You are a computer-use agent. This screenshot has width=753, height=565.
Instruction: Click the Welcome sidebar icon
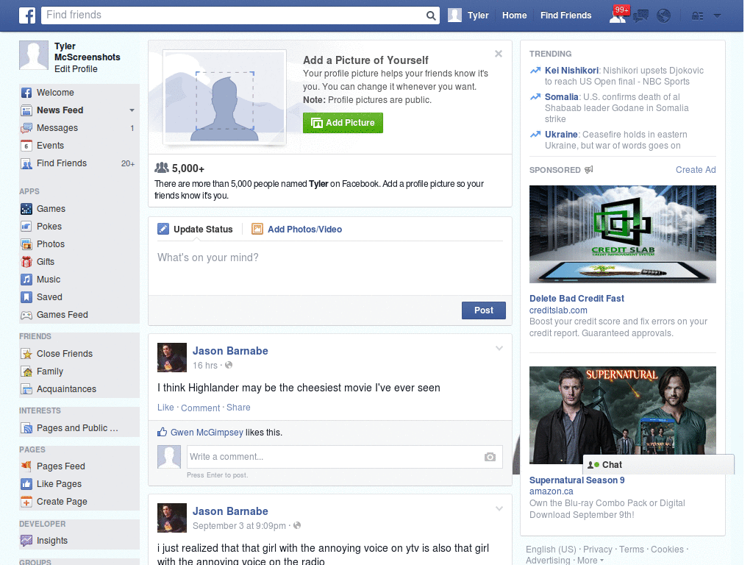click(x=26, y=93)
